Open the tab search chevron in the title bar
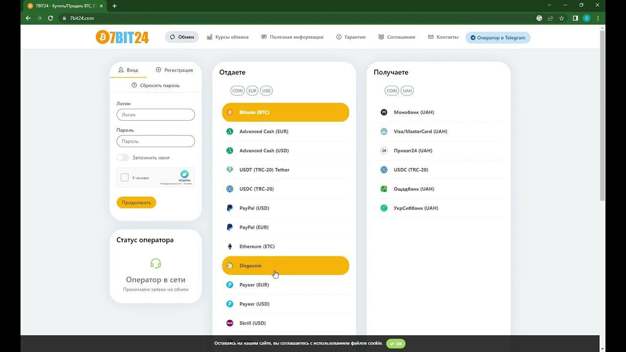This screenshot has width=626, height=352. [549, 5]
